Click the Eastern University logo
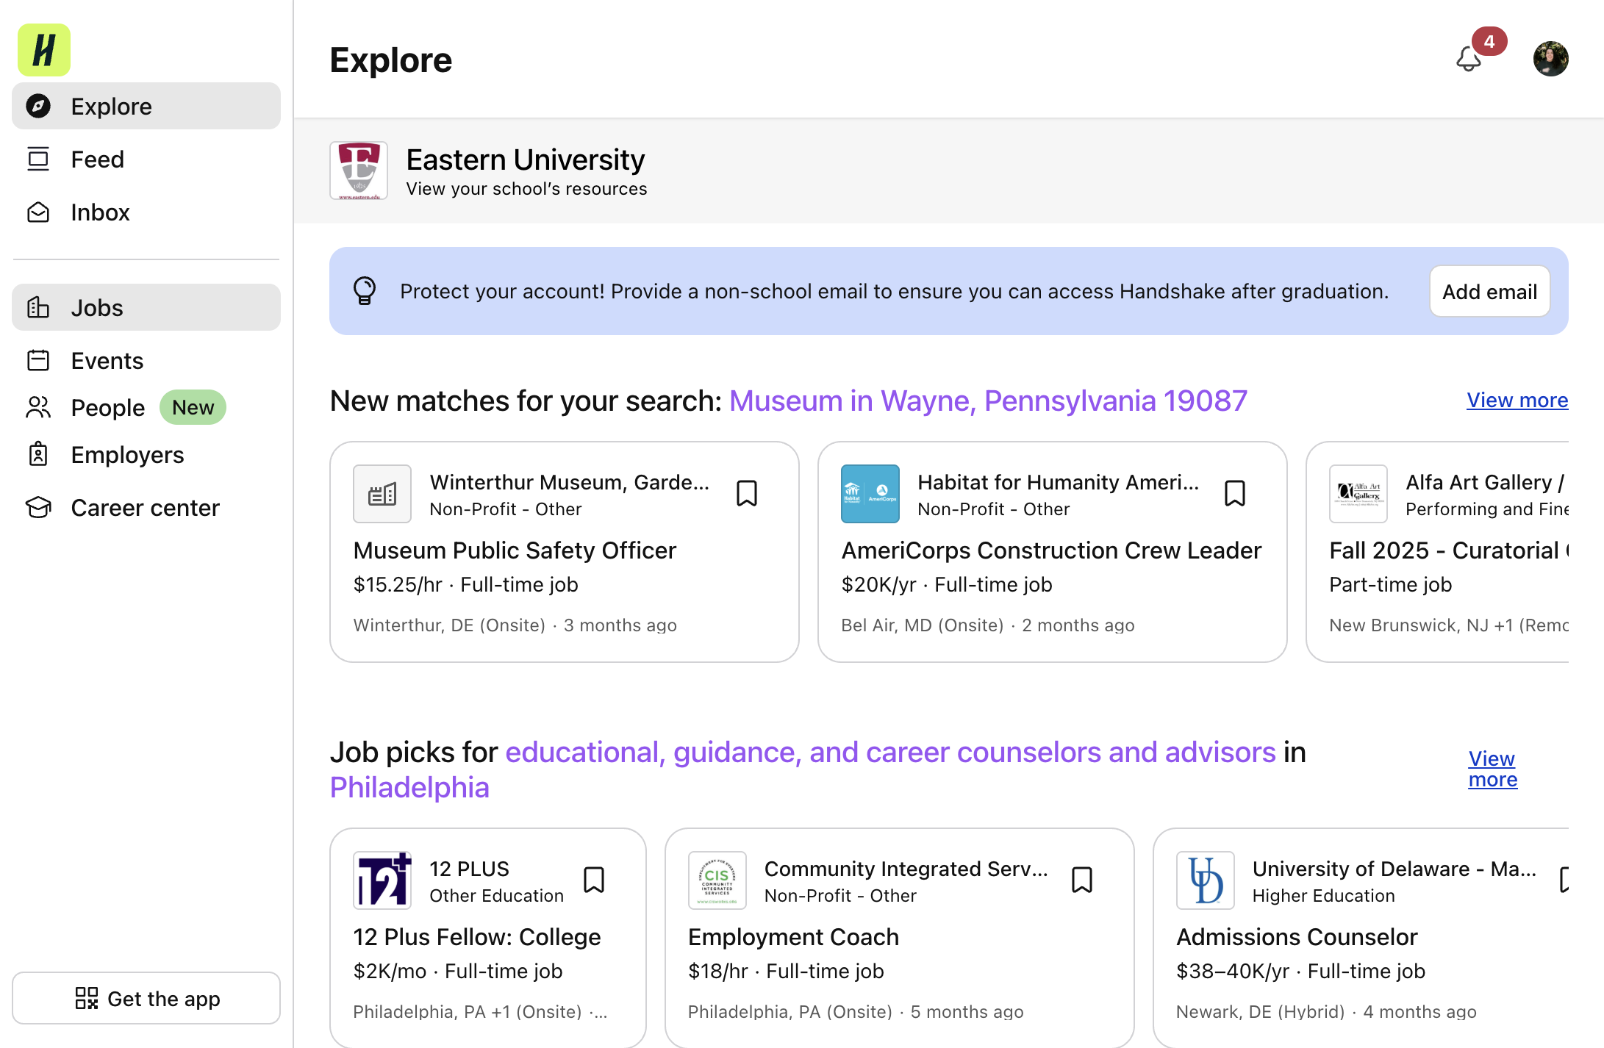Image resolution: width=1604 pixels, height=1048 pixels. (359, 171)
